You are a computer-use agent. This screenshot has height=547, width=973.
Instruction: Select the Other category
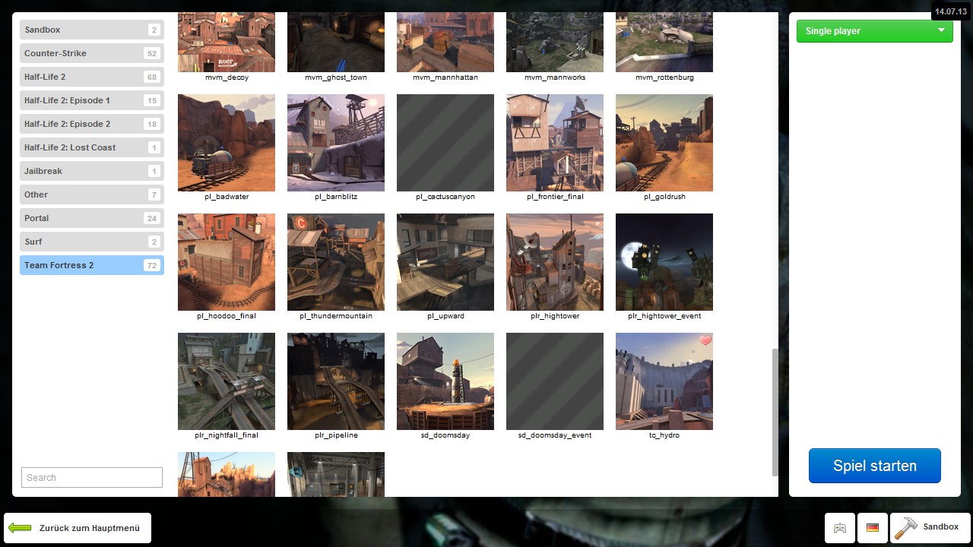(x=92, y=194)
